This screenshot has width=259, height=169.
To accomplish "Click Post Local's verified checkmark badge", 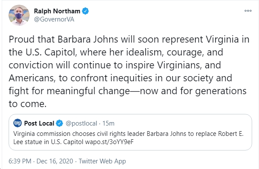I will pos(60,123).
